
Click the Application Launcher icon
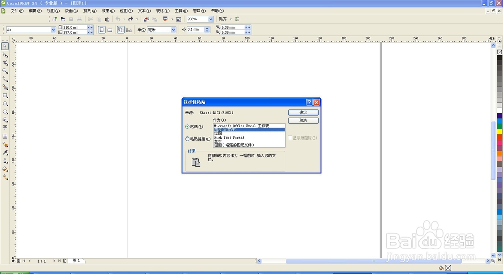(165, 19)
